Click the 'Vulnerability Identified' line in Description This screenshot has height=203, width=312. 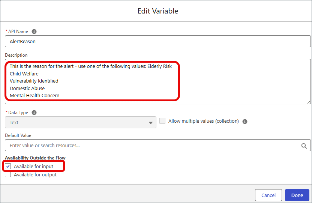[34, 81]
